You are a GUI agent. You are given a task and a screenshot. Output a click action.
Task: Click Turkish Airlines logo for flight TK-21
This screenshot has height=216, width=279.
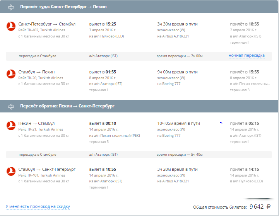pyautogui.click(x=11, y=126)
